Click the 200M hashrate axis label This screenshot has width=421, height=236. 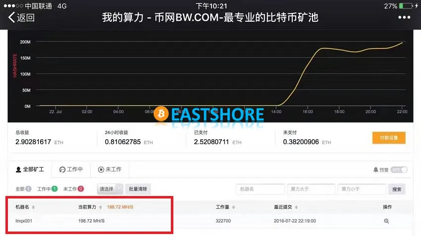point(25,42)
